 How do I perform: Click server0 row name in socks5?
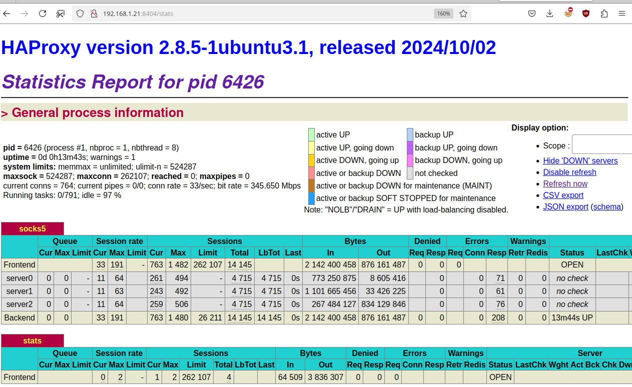[20, 278]
